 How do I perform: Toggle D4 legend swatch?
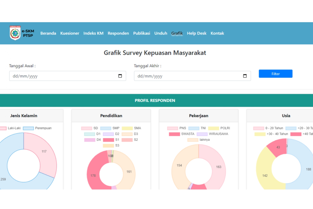tap(90, 140)
